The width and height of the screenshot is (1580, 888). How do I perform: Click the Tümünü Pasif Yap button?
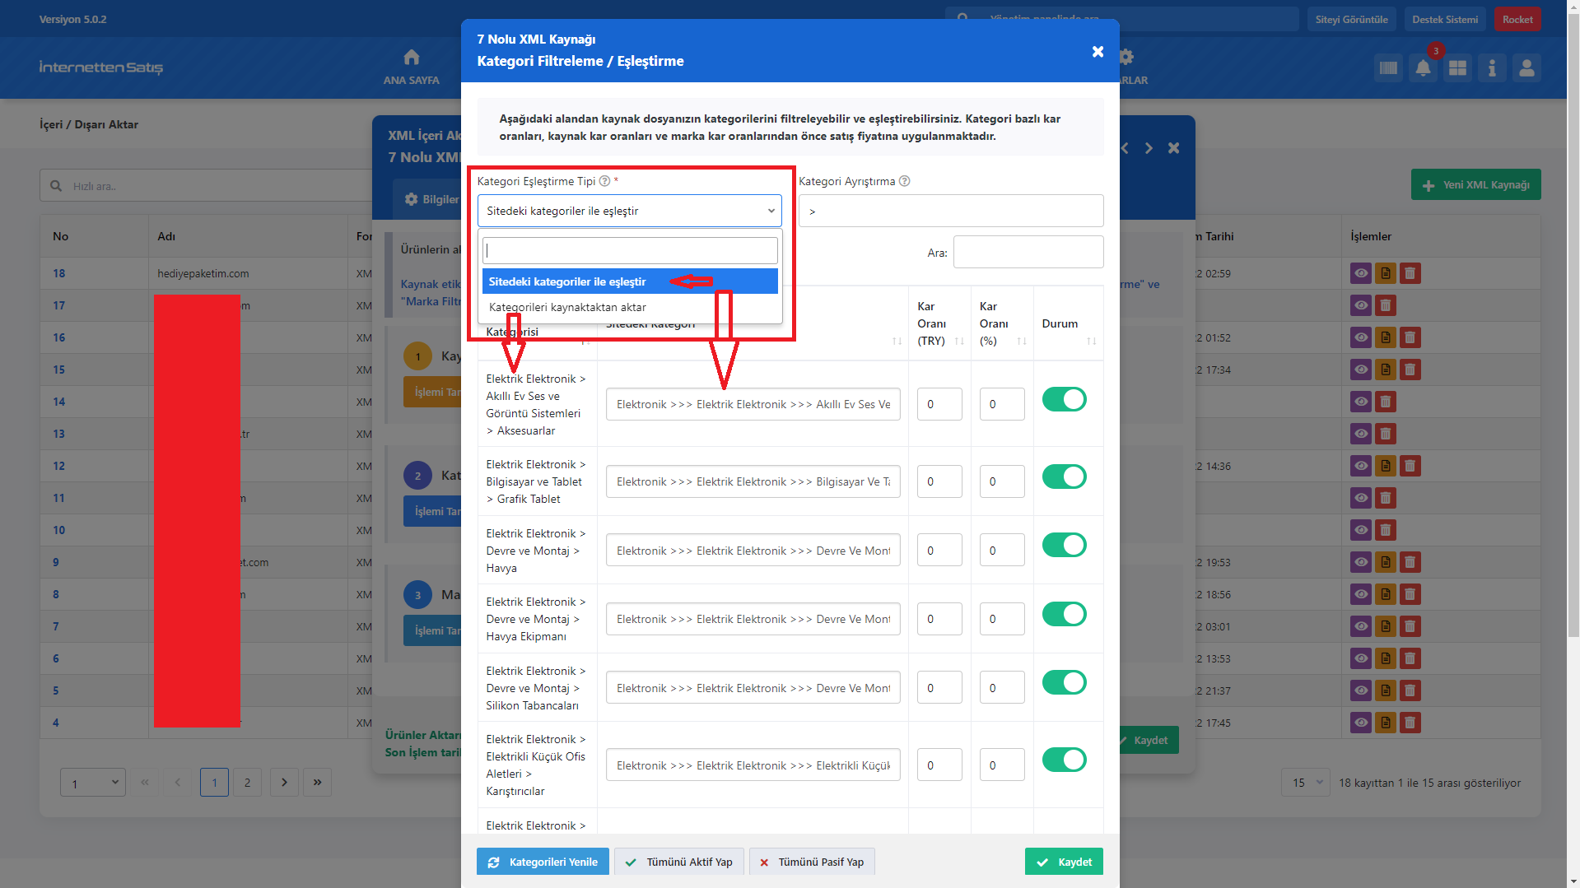coord(811,862)
